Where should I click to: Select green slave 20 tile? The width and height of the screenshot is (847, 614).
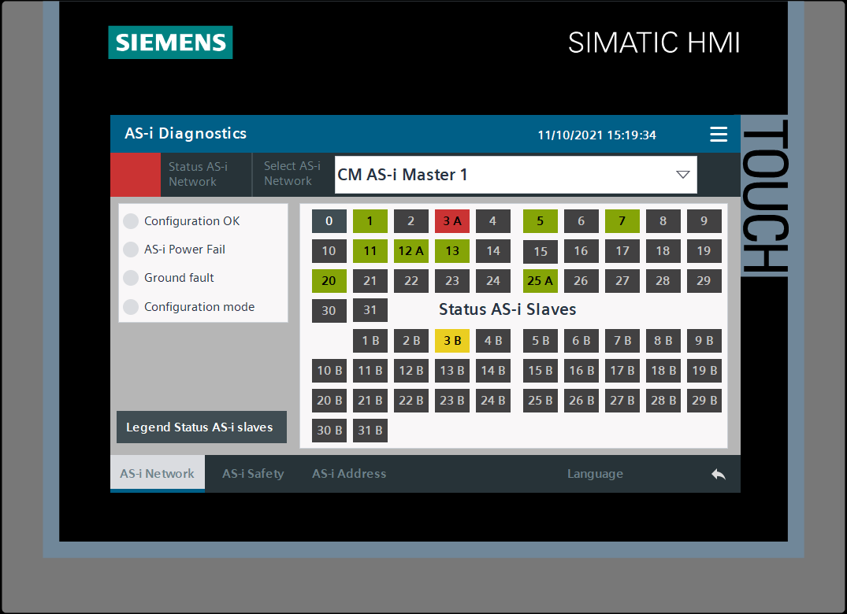point(329,280)
